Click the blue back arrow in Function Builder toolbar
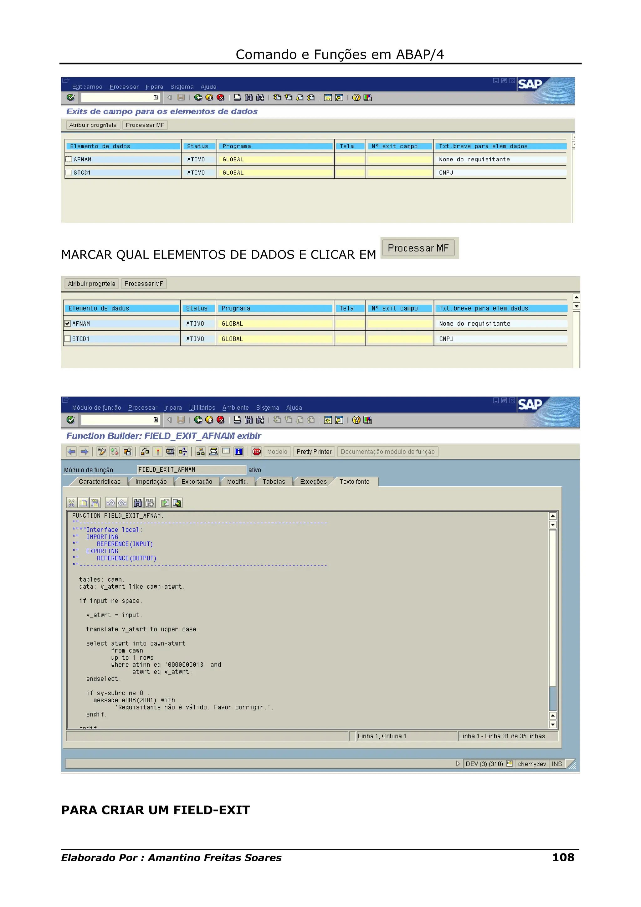The image size is (641, 907). (71, 452)
